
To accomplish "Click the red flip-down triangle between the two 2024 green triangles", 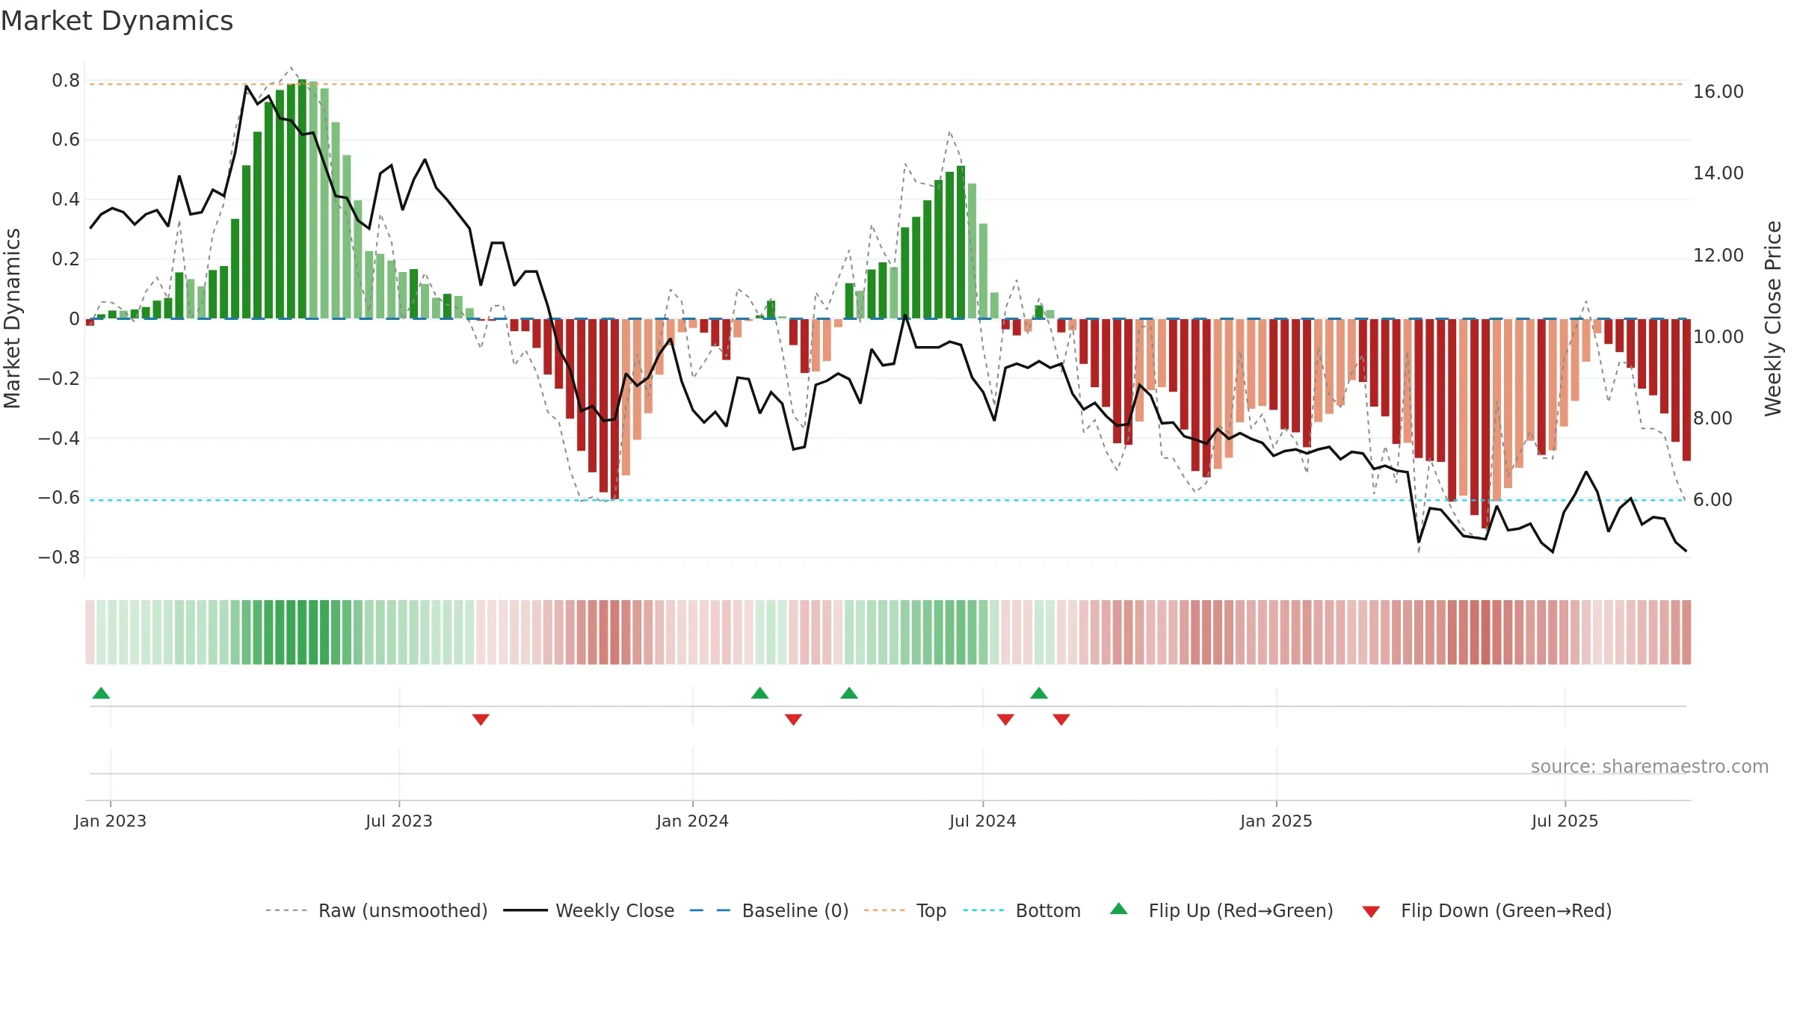I will [x=793, y=719].
